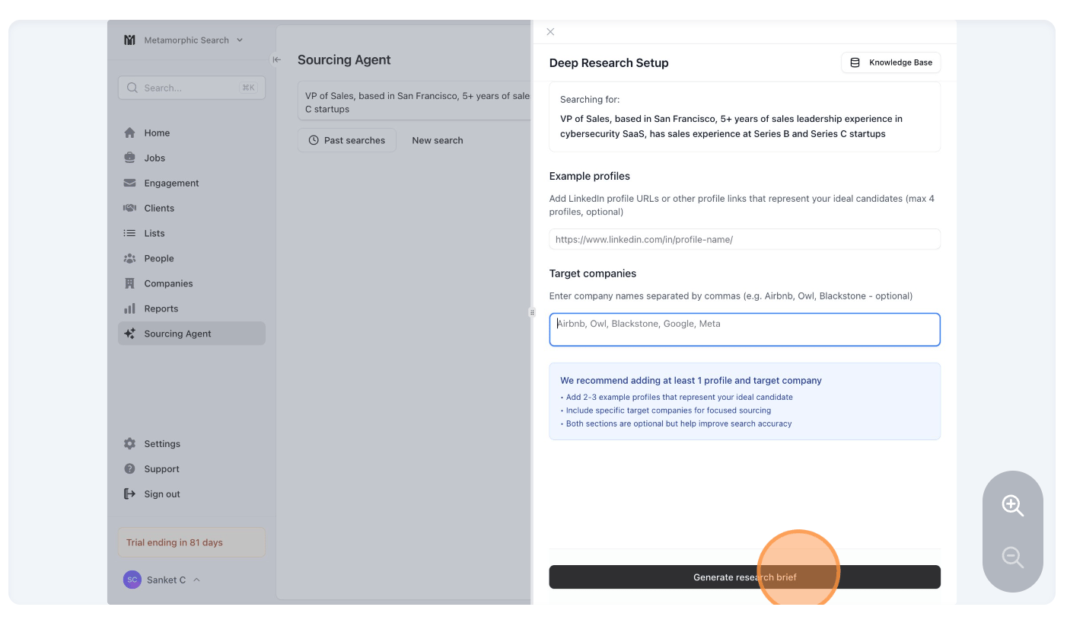Open the Knowledge Base
Screen dimensions: 1067x623
tap(890, 62)
